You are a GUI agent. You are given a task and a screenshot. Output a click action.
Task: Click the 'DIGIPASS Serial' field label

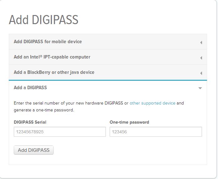(x=30, y=122)
